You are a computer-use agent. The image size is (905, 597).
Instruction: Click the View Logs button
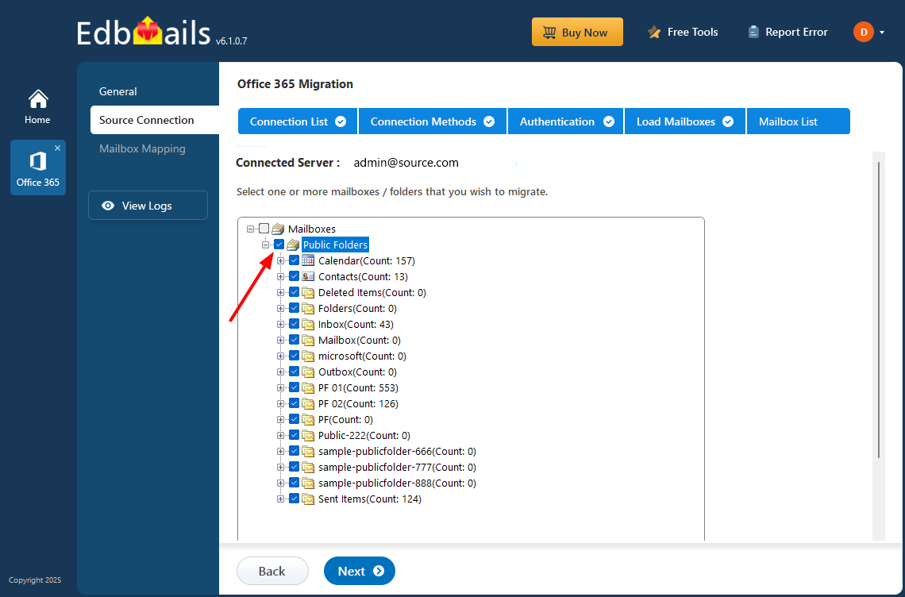148,206
